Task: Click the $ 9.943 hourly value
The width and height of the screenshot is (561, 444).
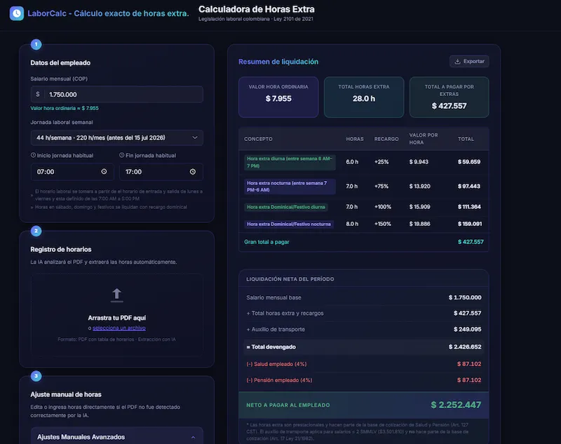Action: 419,162
